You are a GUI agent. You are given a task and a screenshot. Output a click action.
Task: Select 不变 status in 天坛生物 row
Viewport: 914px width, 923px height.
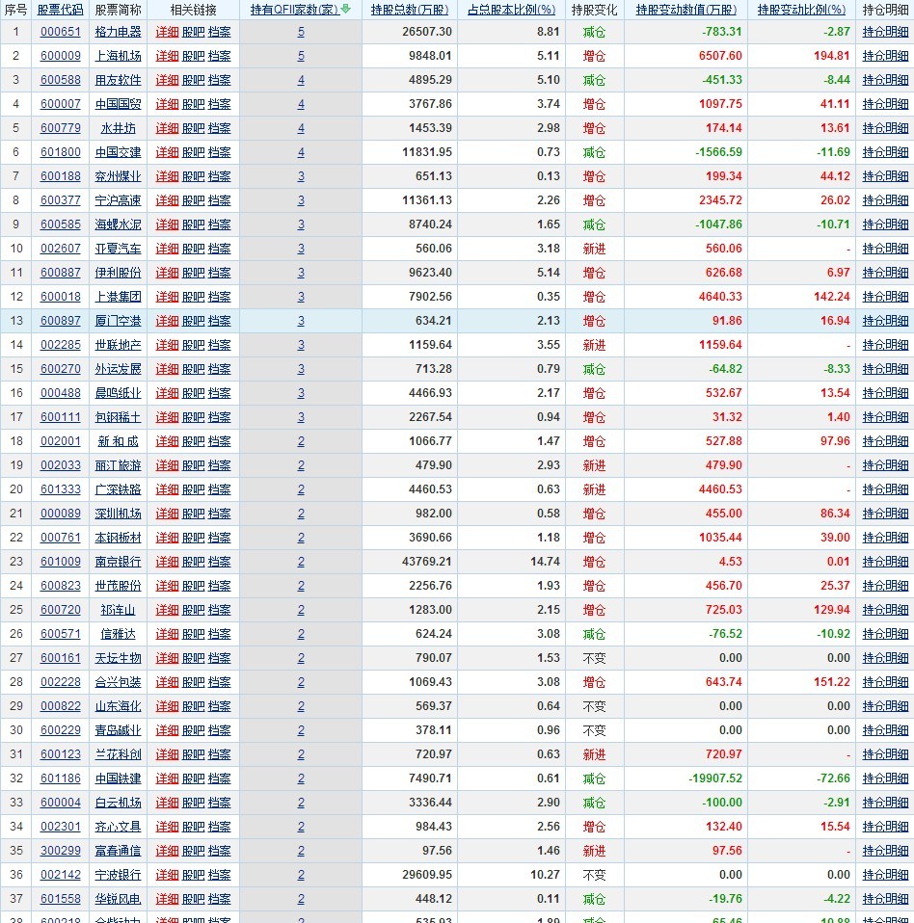[x=594, y=658]
